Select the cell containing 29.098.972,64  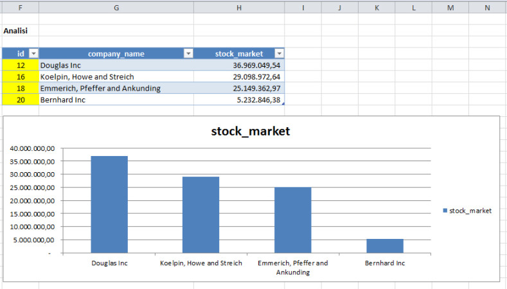click(x=238, y=76)
